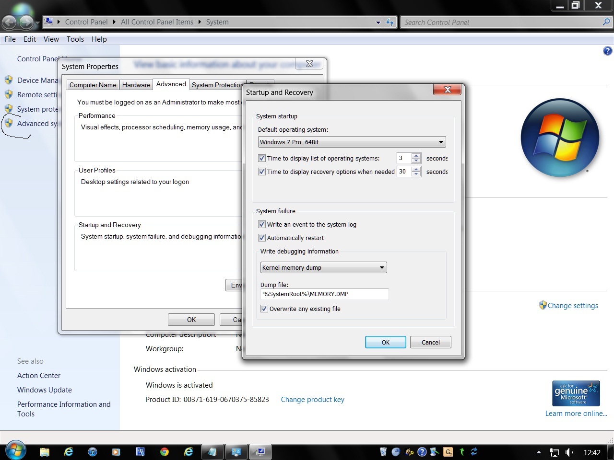Toggle Time to display recovery options checkbox

(x=262, y=172)
